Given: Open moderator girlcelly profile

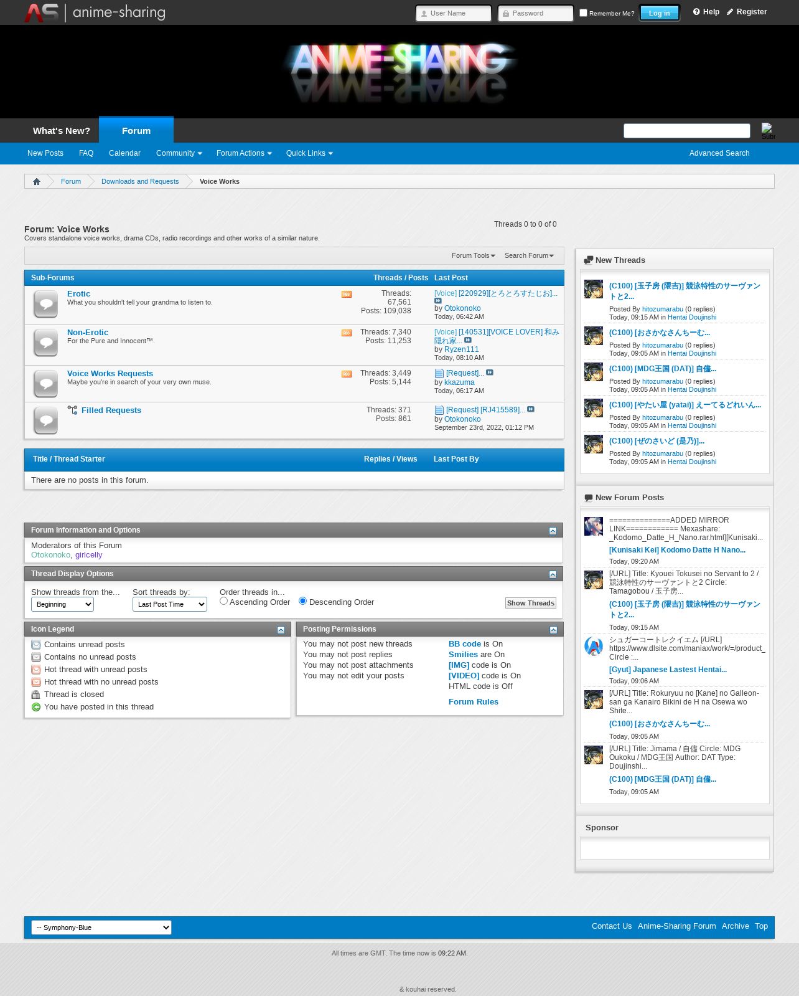Looking at the screenshot, I should click(89, 555).
